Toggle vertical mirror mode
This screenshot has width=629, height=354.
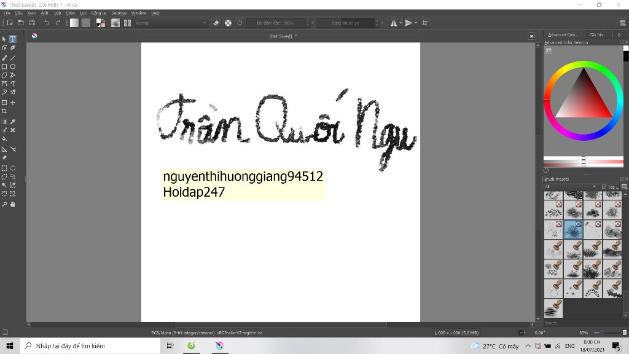pyautogui.click(x=408, y=23)
